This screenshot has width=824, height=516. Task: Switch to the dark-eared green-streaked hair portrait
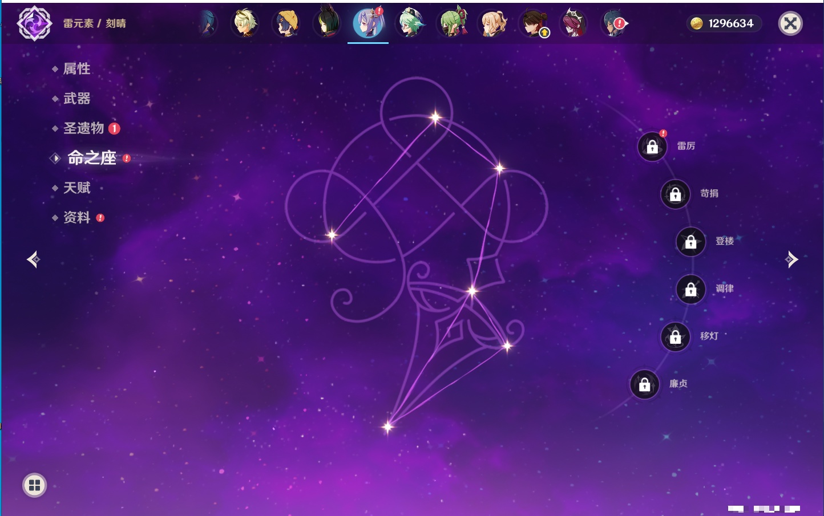click(x=328, y=23)
